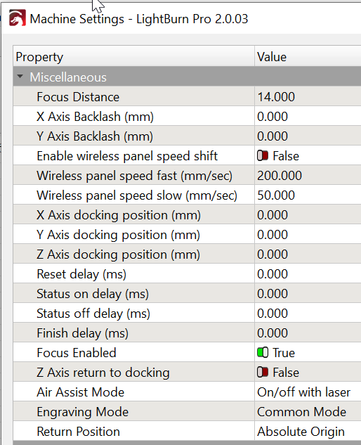
Task: Edit the Z Axis docking position value
Action: [308, 254]
